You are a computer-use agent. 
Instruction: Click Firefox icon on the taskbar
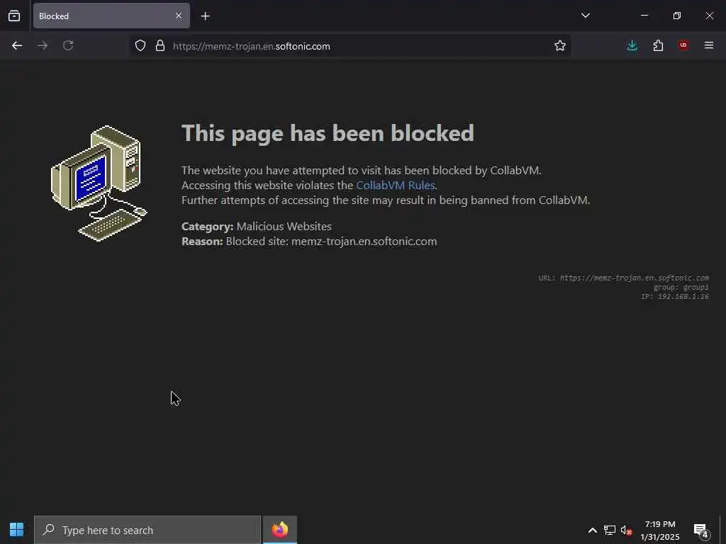click(279, 530)
